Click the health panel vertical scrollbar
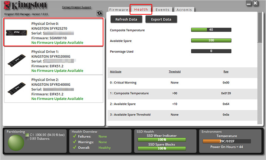Viewport: 266px width, 160px height. pyautogui.click(x=260, y=68)
